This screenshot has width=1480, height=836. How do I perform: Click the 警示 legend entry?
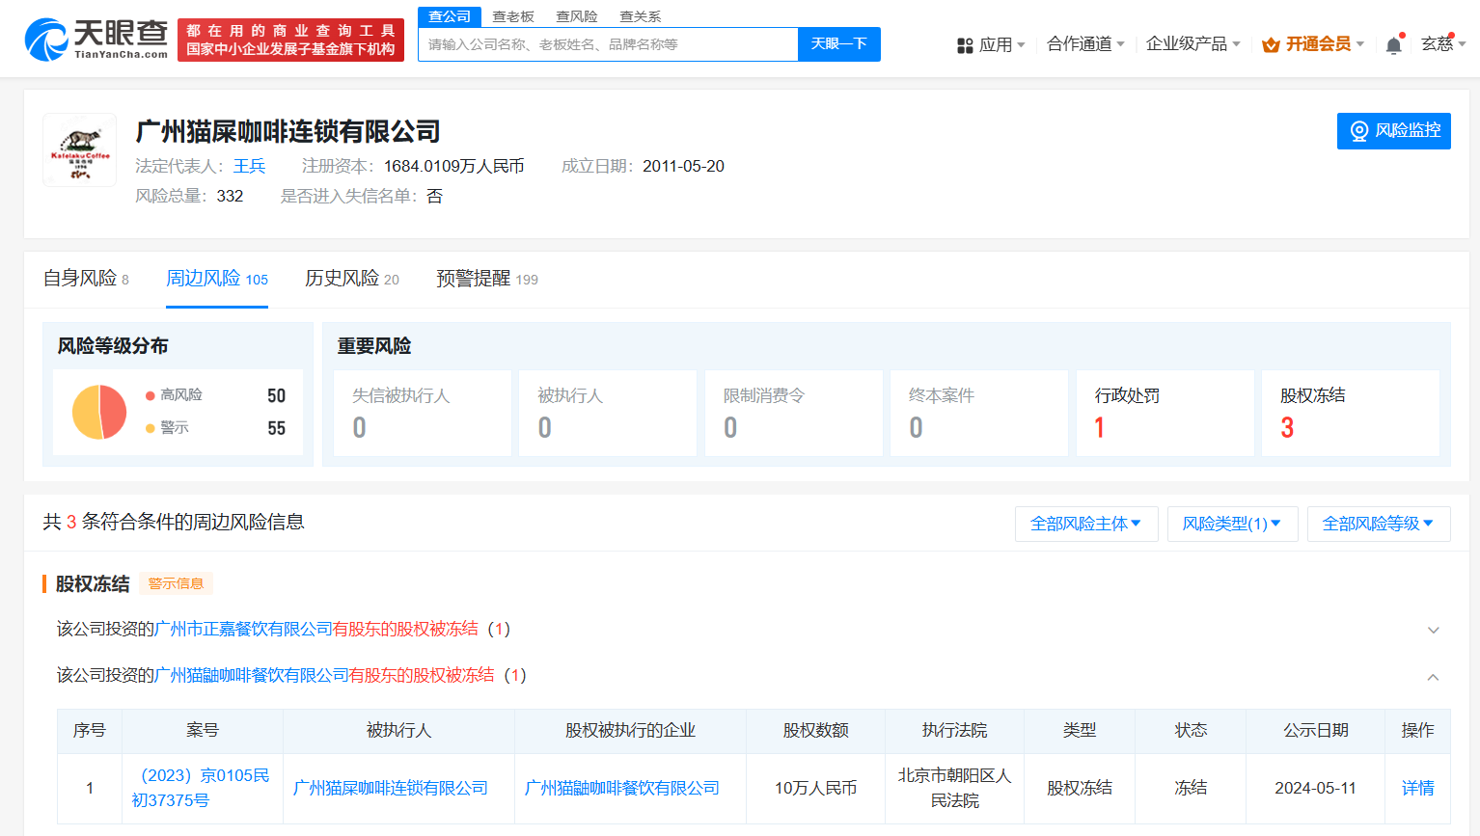pos(167,428)
